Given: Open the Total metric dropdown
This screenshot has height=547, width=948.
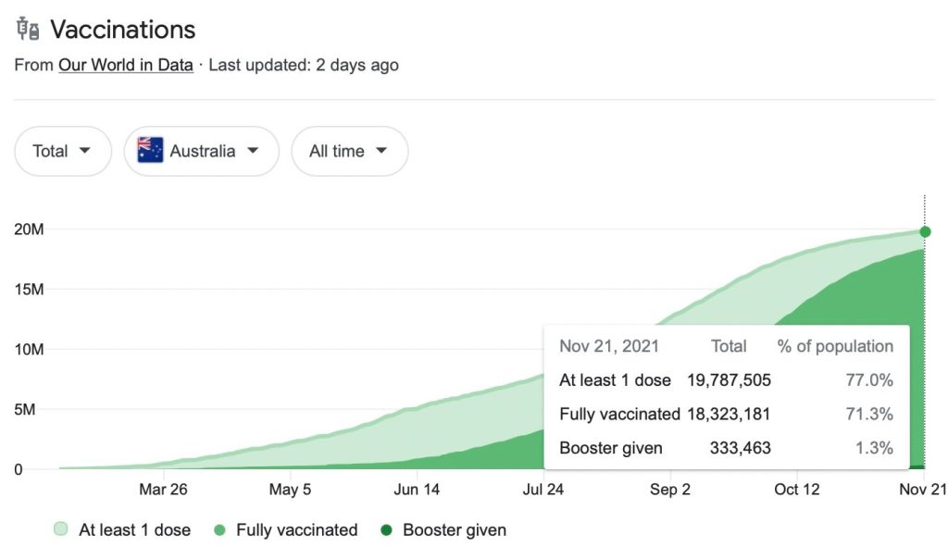Looking at the screenshot, I should [x=62, y=151].
